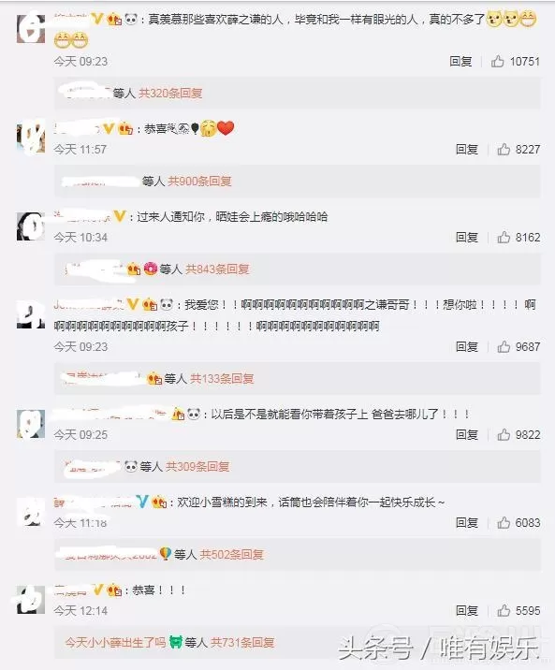Click avatar of the 09:25 commenter
The image size is (555, 670).
point(31,424)
